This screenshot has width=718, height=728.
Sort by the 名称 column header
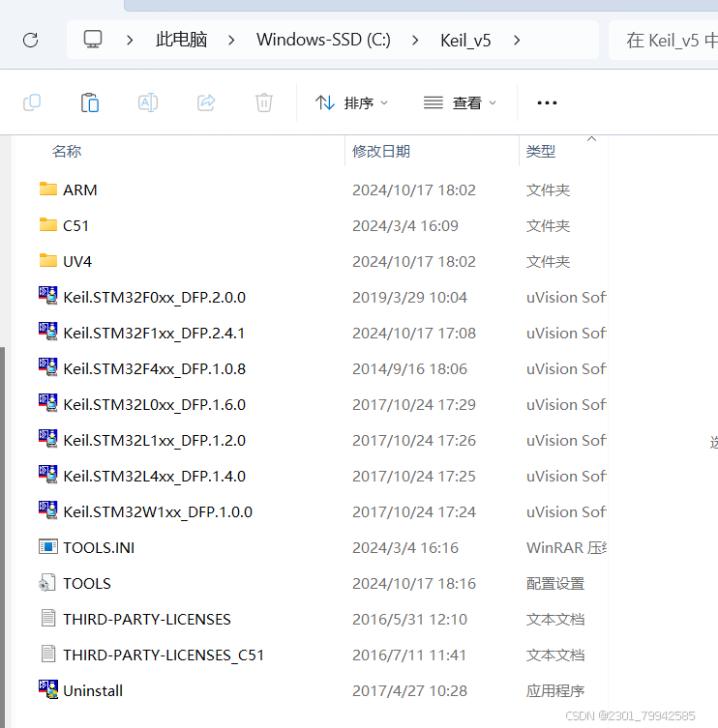(x=67, y=152)
